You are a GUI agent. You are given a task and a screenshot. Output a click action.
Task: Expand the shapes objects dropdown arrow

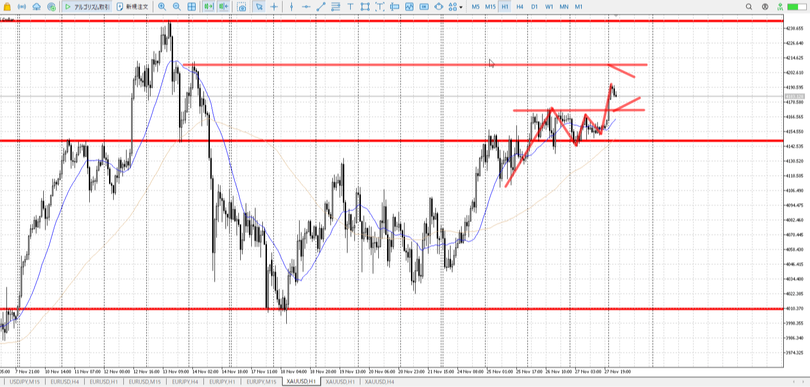[x=461, y=7]
